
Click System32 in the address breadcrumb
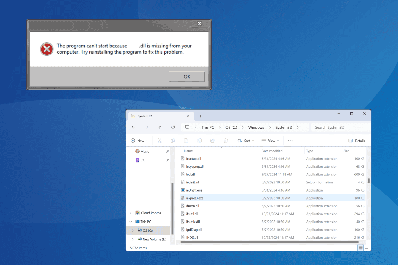click(283, 127)
